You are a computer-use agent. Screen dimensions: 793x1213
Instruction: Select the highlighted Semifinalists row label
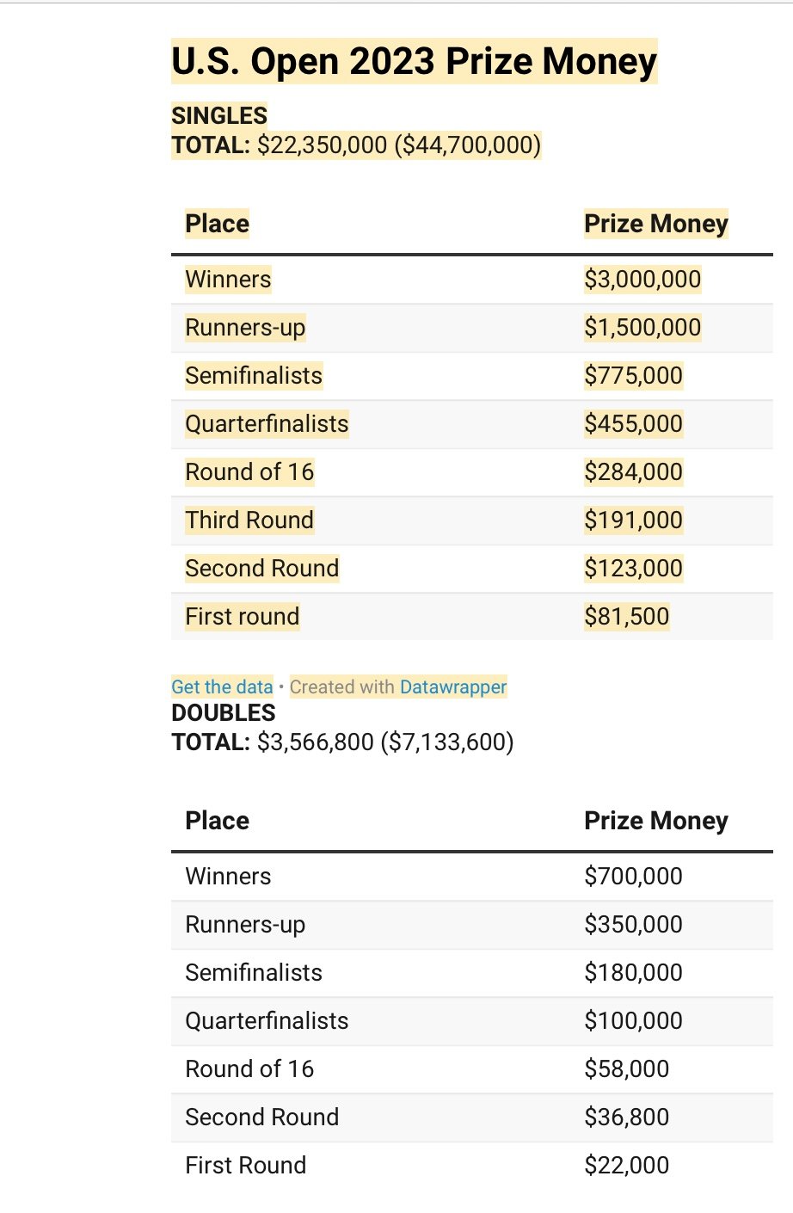pos(254,375)
